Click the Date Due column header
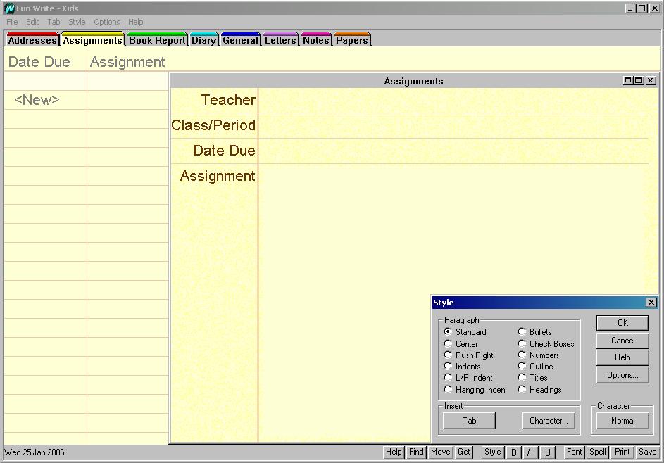Image resolution: width=664 pixels, height=463 pixels. [x=39, y=62]
